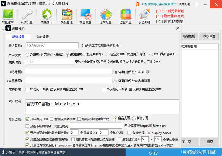Click the 保存 save button
Viewport: 222px width, 156px height.
tap(153, 153)
